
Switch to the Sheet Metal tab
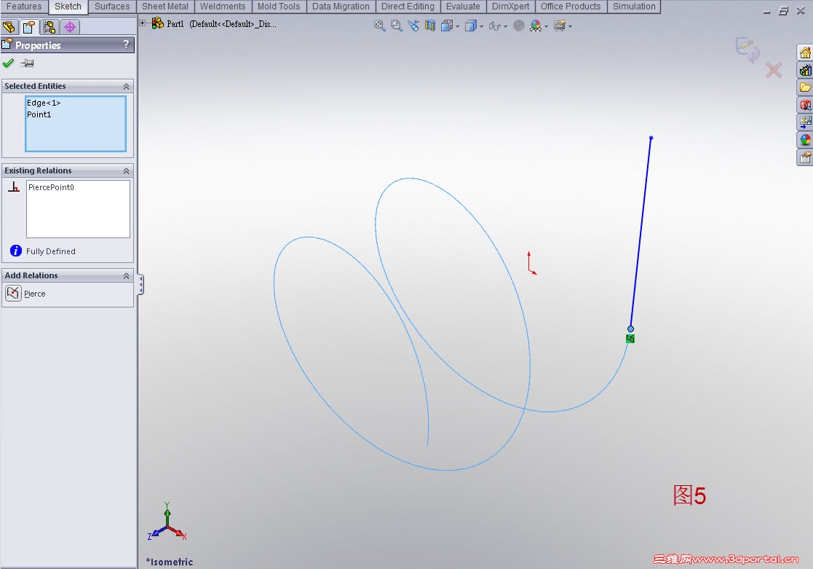[165, 7]
